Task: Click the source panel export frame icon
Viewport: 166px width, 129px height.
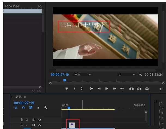Action: [39, 91]
